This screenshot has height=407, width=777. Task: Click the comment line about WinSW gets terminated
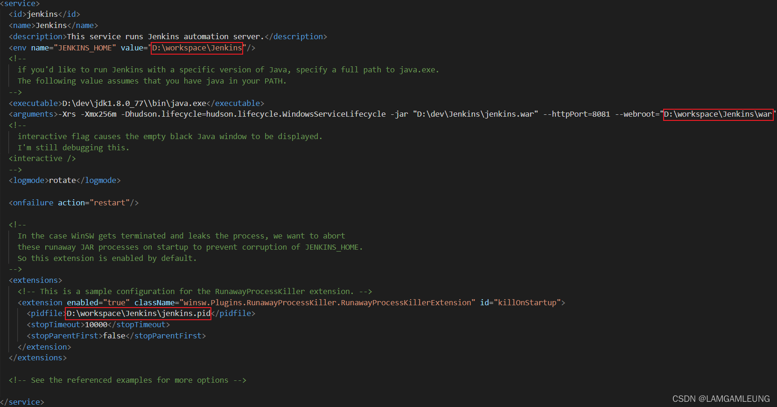[182, 236]
